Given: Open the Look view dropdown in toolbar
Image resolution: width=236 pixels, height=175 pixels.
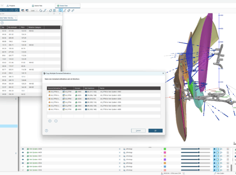Looking at the screenshot, I should (34, 10).
